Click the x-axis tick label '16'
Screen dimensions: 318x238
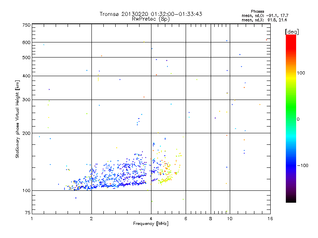coord(270,219)
